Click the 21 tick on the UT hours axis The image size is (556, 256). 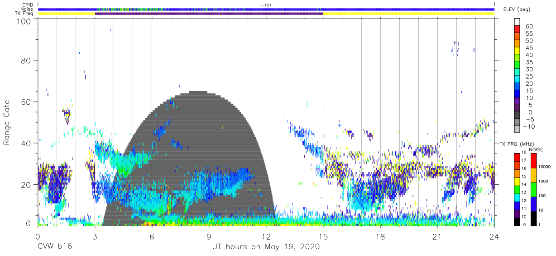point(437,237)
